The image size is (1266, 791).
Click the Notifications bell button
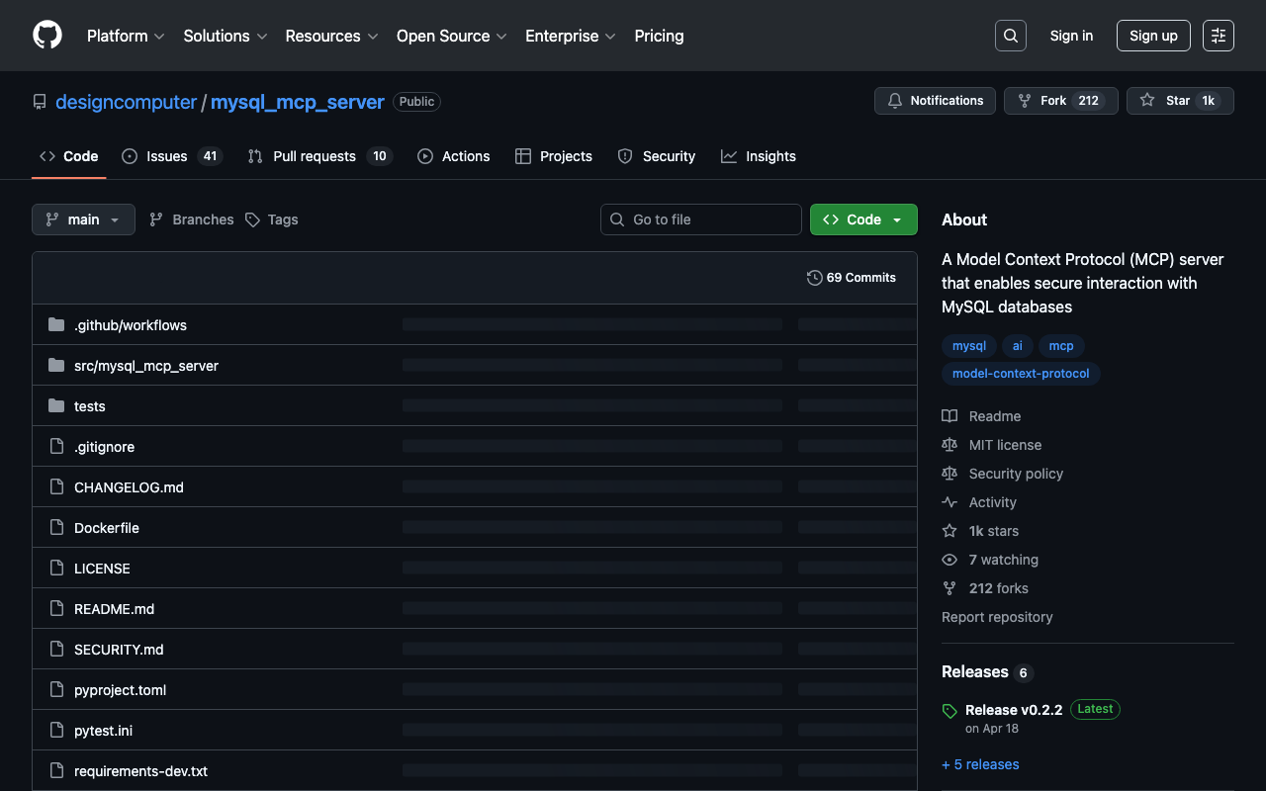(935, 101)
